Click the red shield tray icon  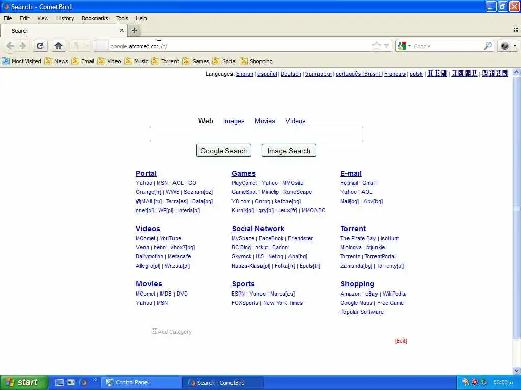[475, 382]
